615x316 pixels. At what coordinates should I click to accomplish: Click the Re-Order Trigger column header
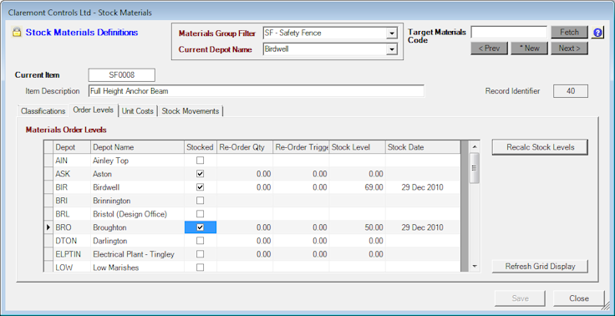point(301,147)
